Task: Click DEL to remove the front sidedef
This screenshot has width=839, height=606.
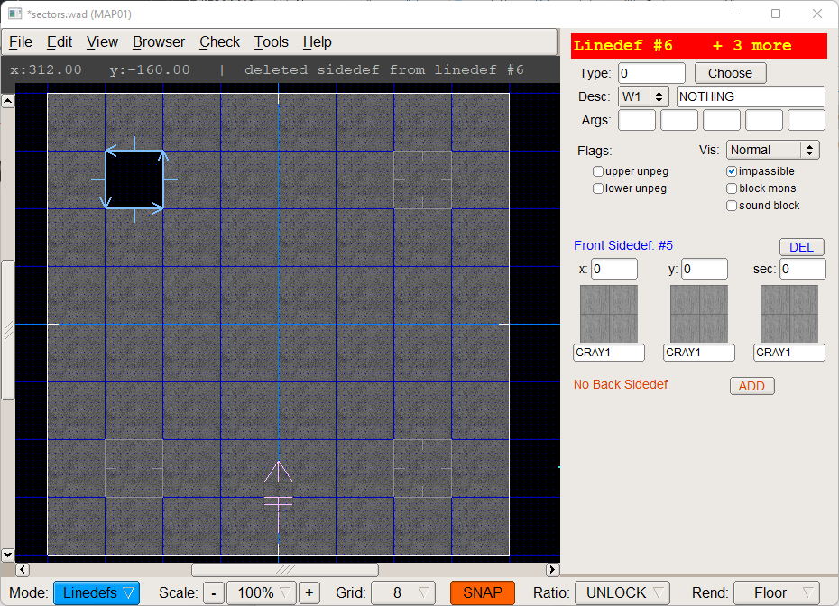Action: tap(799, 246)
